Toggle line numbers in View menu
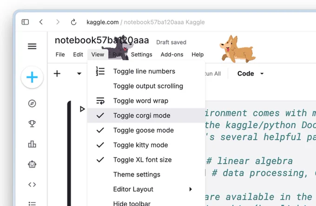Viewport: 316px width, 206px height. point(146,71)
